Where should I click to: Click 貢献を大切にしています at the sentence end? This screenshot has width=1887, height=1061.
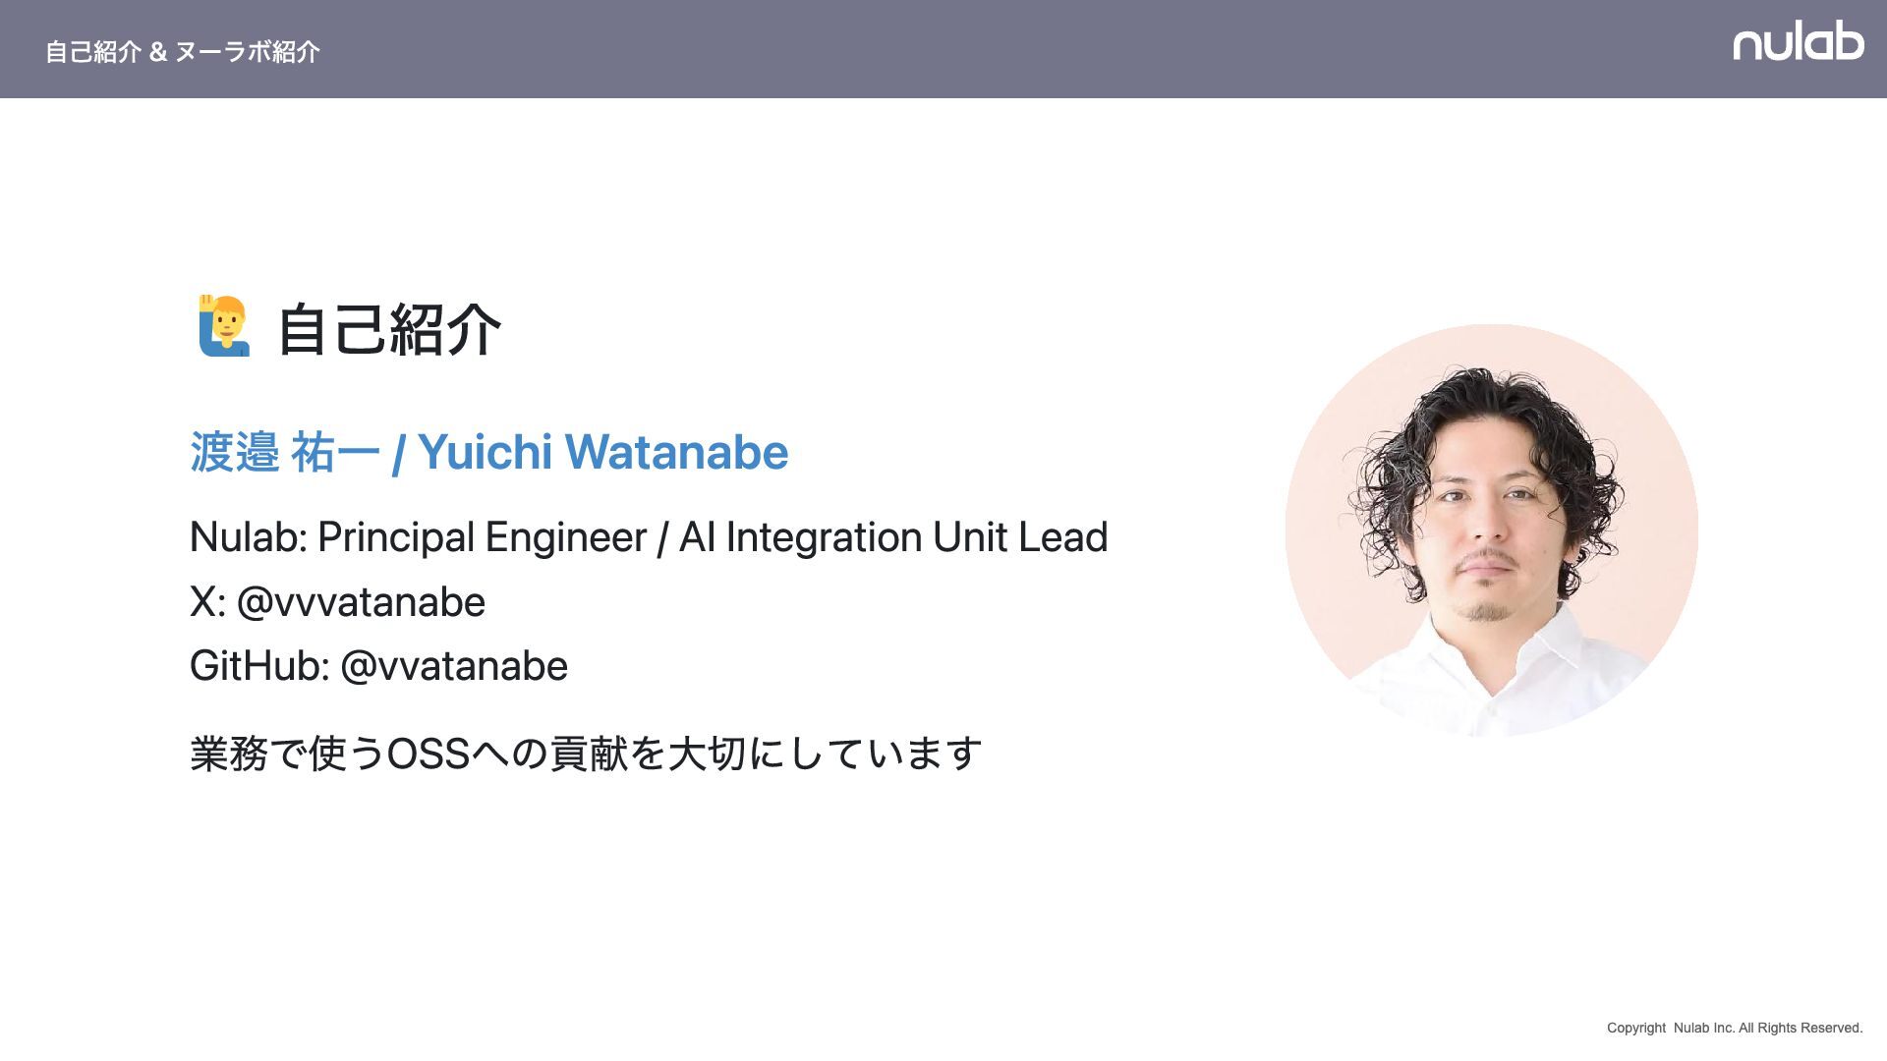pyautogui.click(x=766, y=754)
